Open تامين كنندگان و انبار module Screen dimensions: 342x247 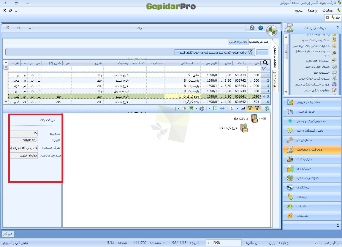[x=312, y=130]
